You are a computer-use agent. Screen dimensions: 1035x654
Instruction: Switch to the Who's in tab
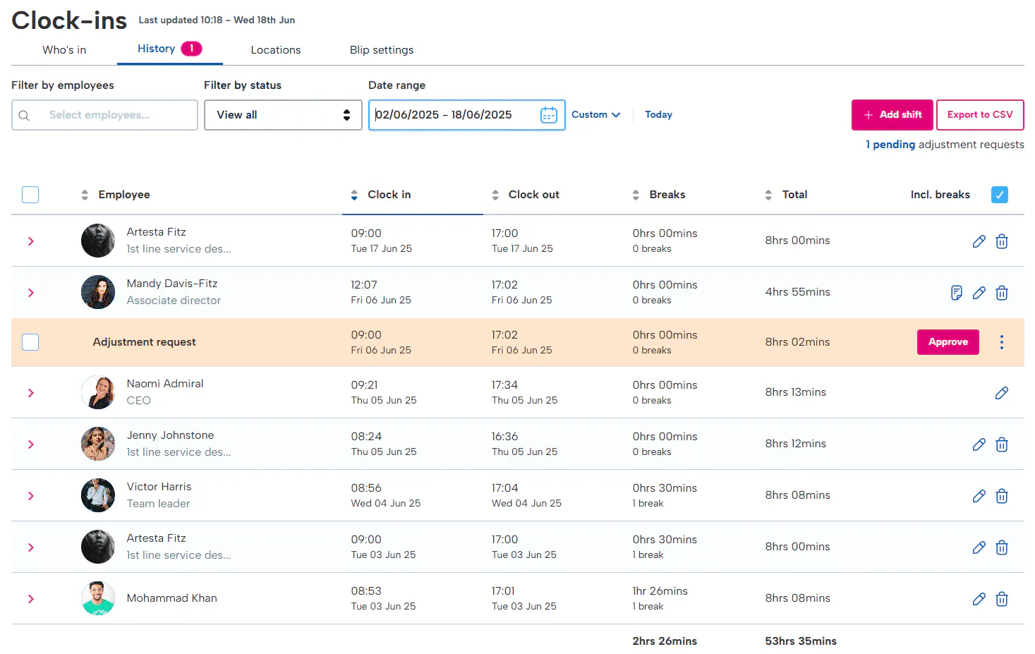coord(64,50)
